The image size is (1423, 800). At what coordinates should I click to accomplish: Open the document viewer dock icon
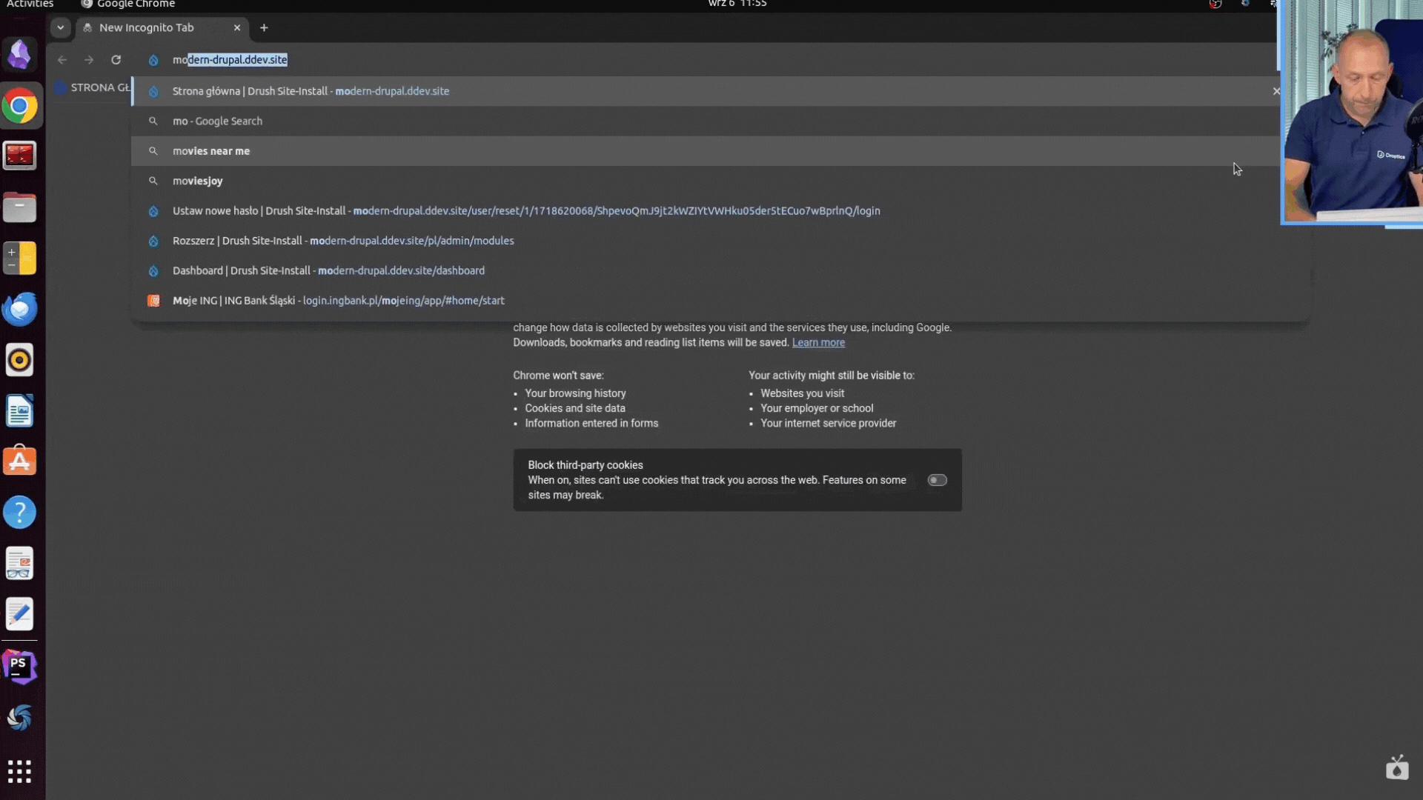click(20, 563)
